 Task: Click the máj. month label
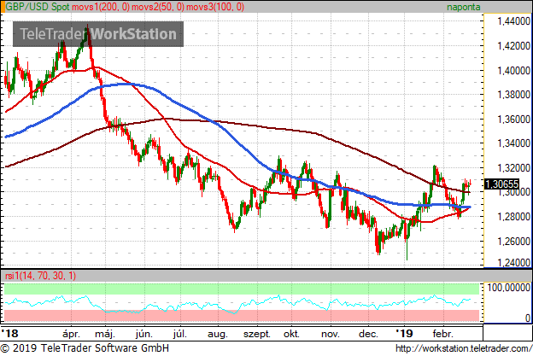[x=105, y=334]
